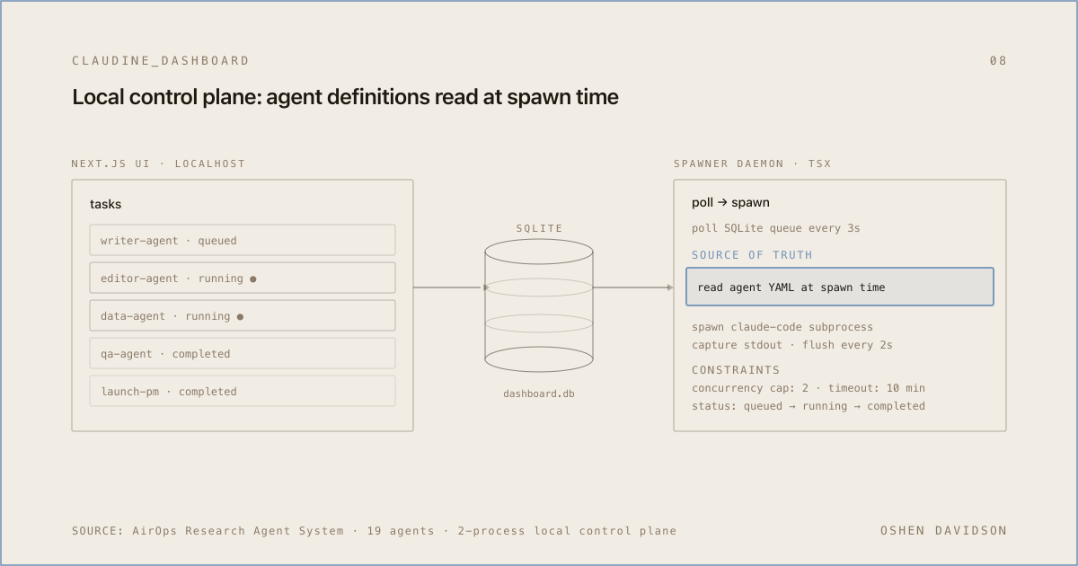Click the slide title about local control plane
The height and width of the screenshot is (566, 1078).
345,97
